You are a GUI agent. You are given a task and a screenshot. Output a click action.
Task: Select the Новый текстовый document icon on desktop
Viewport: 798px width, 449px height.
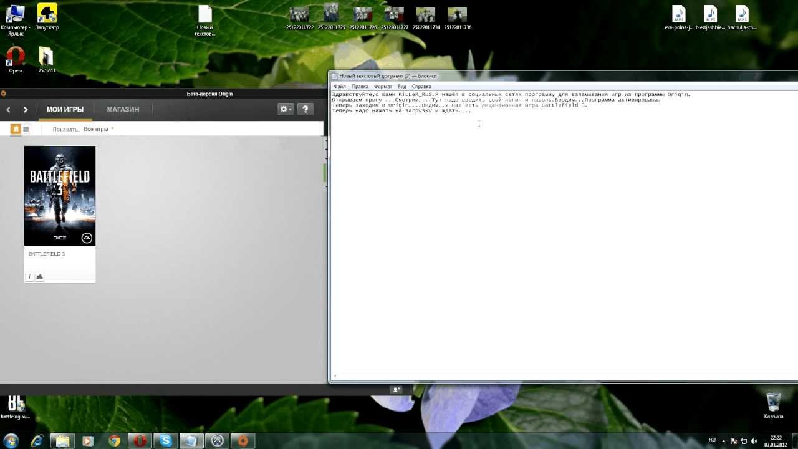click(204, 21)
